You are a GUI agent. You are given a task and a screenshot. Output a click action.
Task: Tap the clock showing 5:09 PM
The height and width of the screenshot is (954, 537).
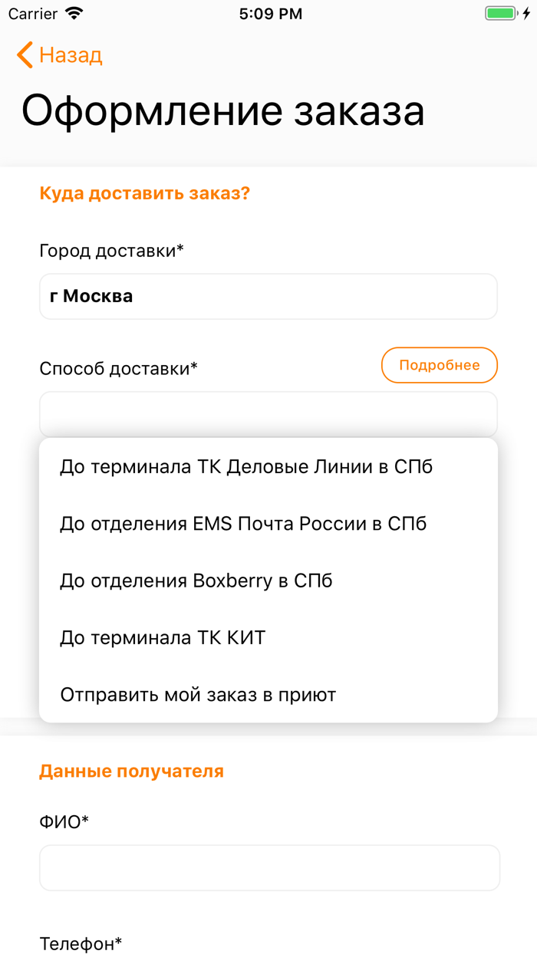coord(268,12)
